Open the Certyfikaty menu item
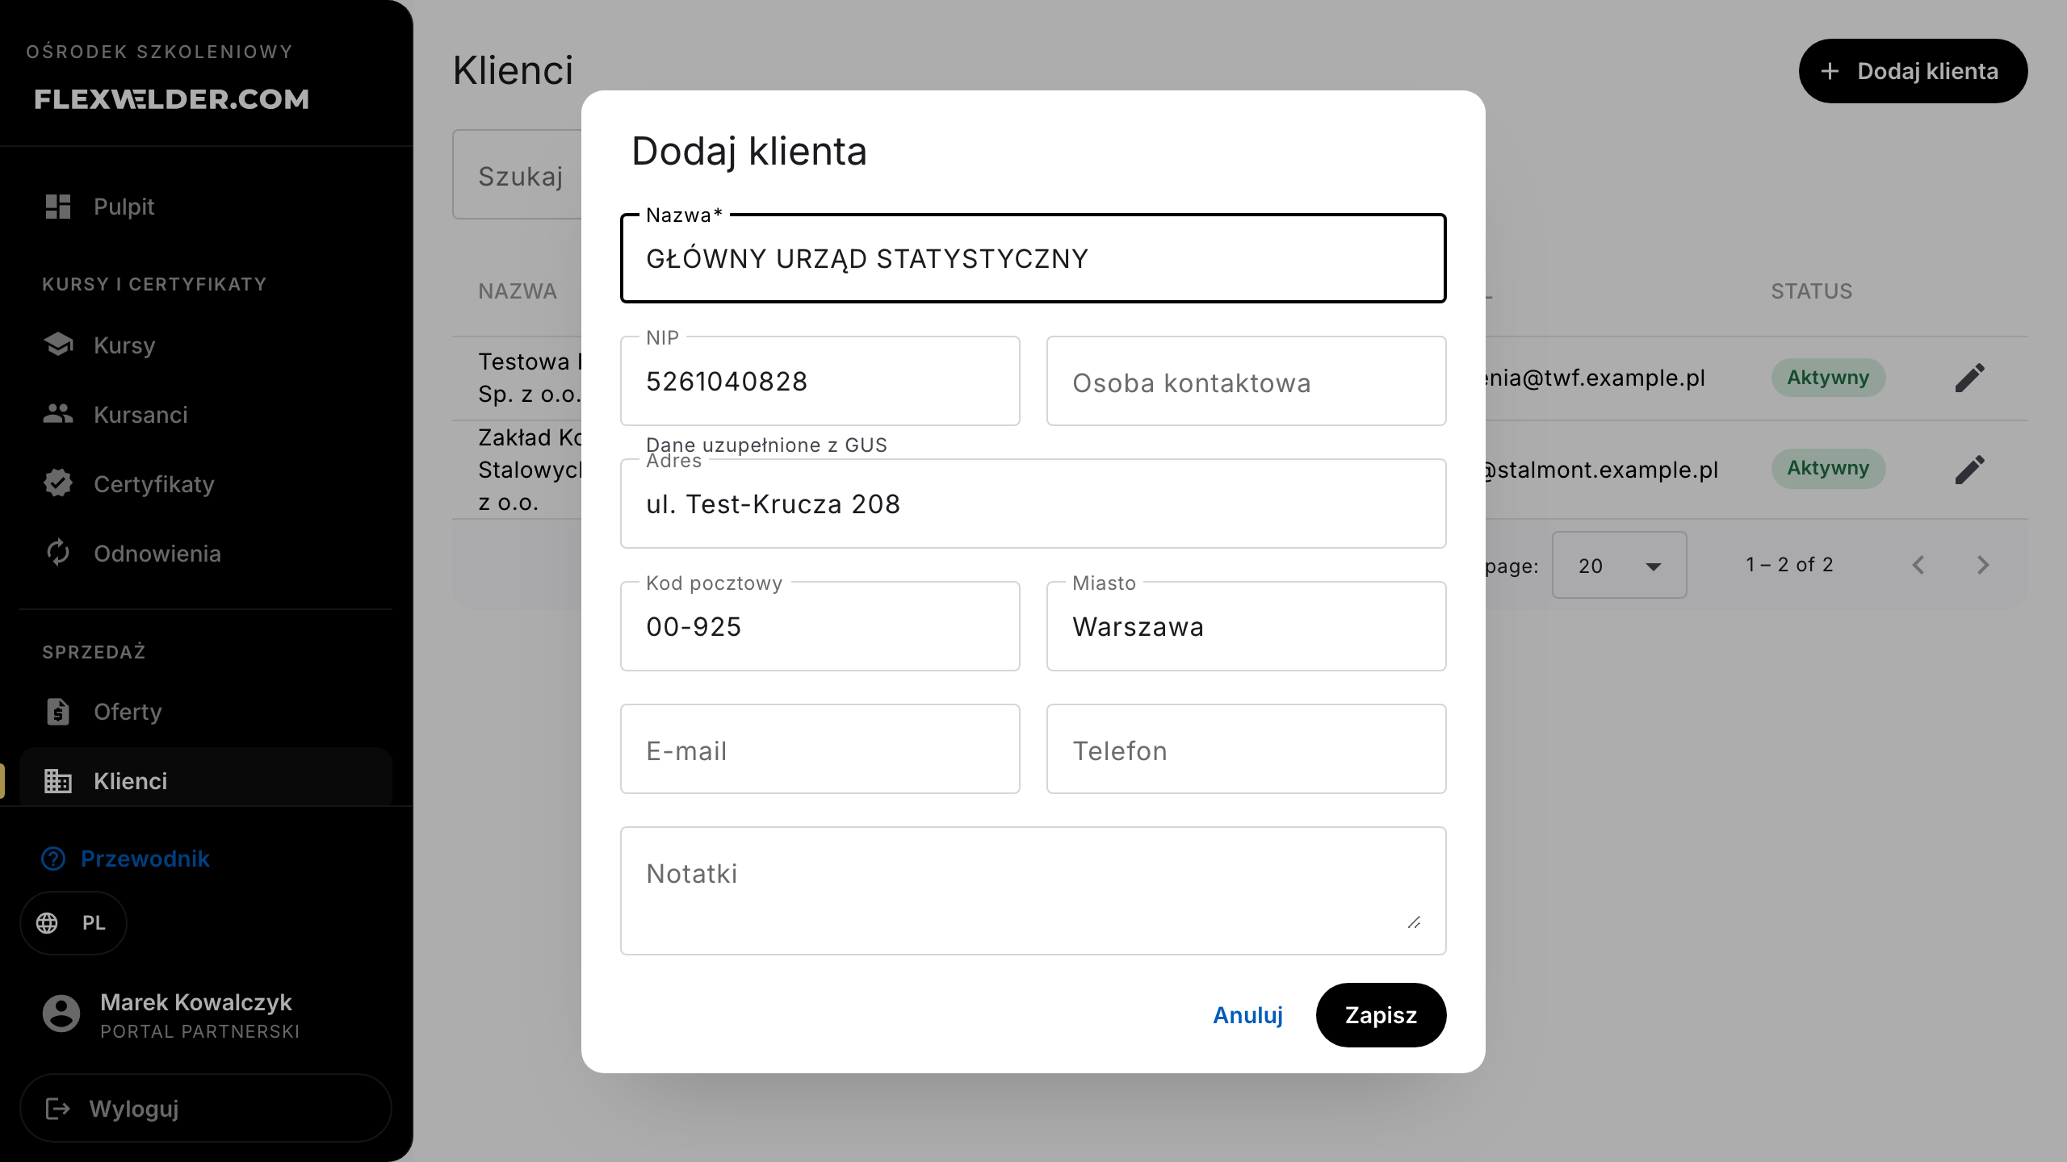 [x=205, y=484]
